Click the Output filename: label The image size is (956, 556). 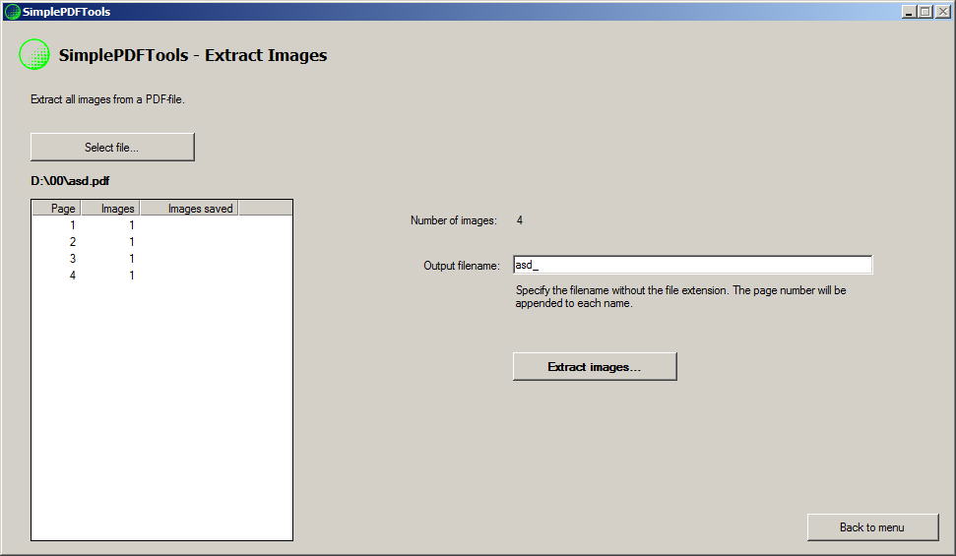point(462,266)
